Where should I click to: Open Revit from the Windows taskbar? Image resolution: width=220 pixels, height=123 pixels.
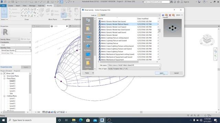click(x=102, y=120)
